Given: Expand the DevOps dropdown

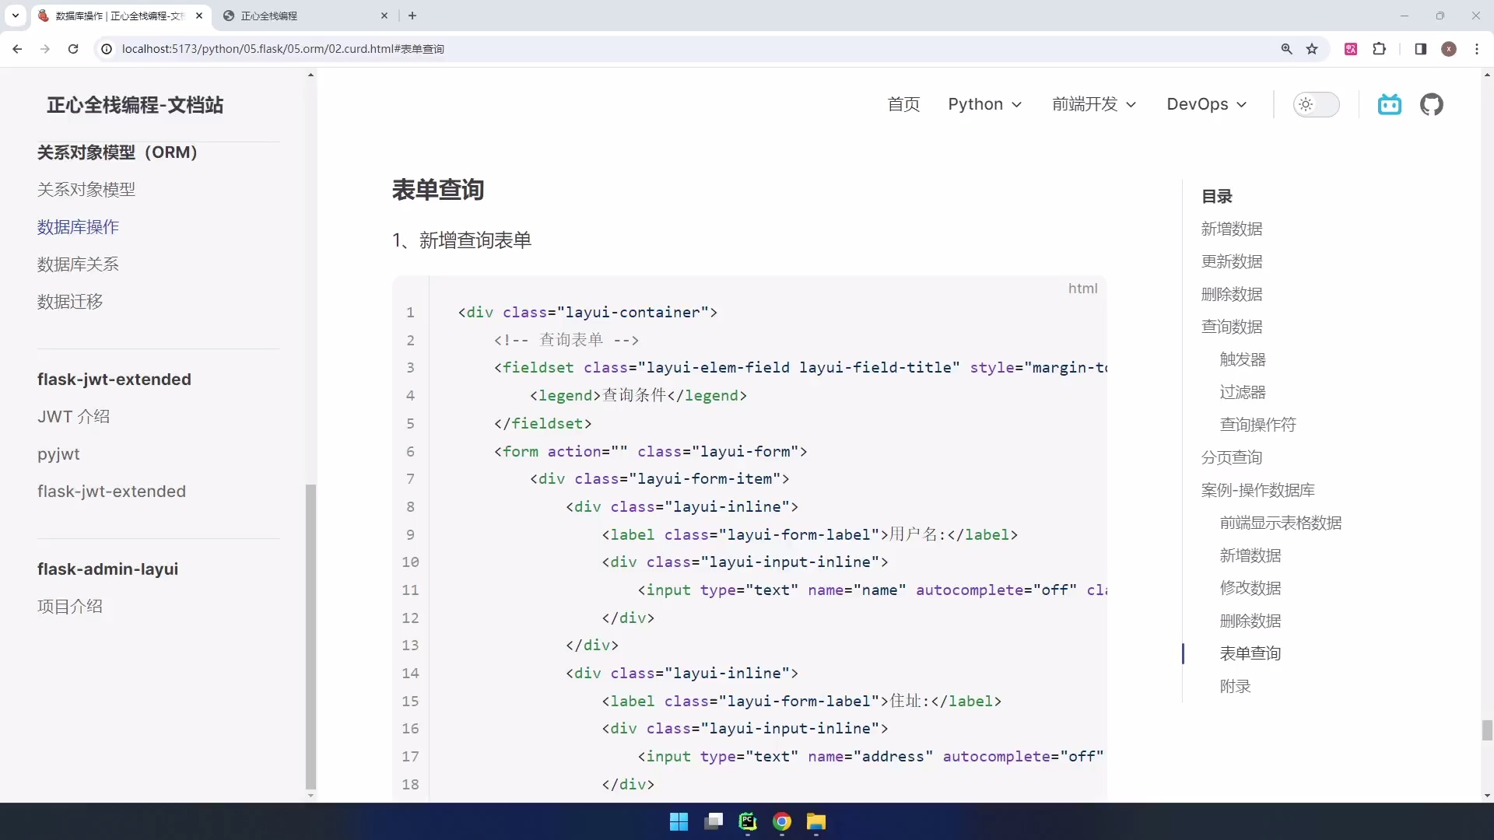Looking at the screenshot, I should pyautogui.click(x=1205, y=104).
